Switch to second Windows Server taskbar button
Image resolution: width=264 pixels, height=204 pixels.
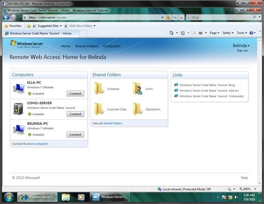click(x=110, y=197)
